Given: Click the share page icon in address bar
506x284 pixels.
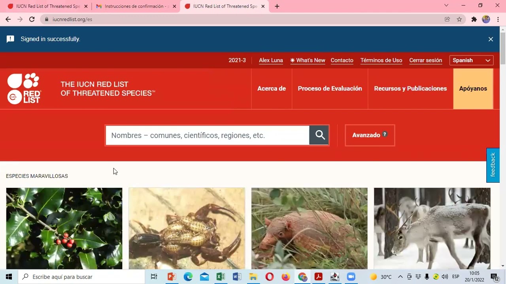Looking at the screenshot, I should (447, 19).
